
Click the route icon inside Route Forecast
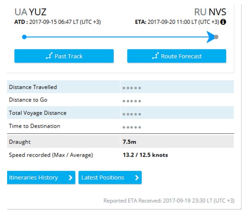tap(155, 56)
